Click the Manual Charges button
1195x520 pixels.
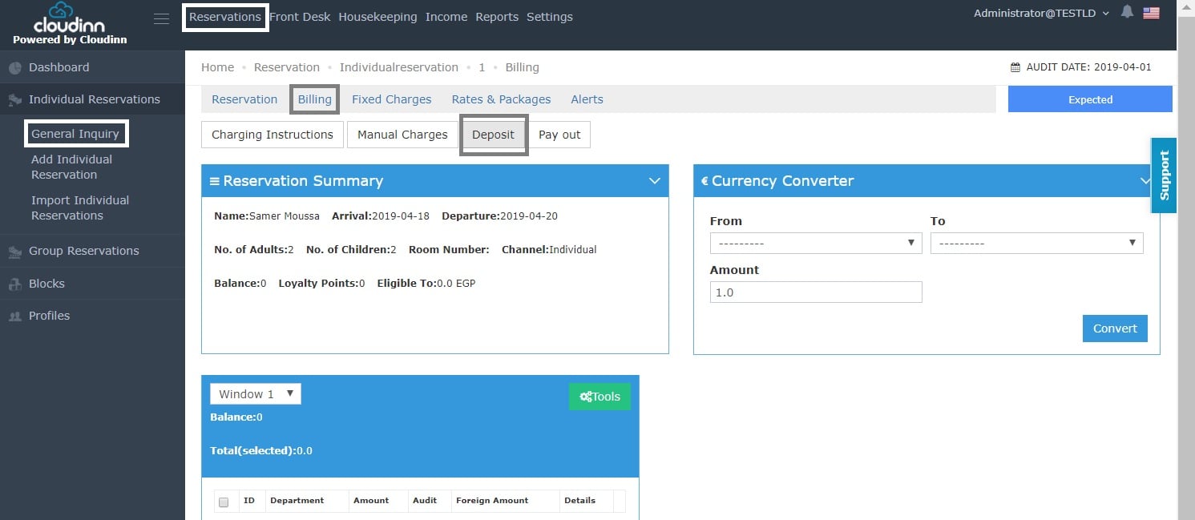pyautogui.click(x=402, y=135)
